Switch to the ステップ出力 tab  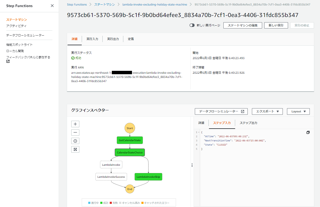pos(248,123)
